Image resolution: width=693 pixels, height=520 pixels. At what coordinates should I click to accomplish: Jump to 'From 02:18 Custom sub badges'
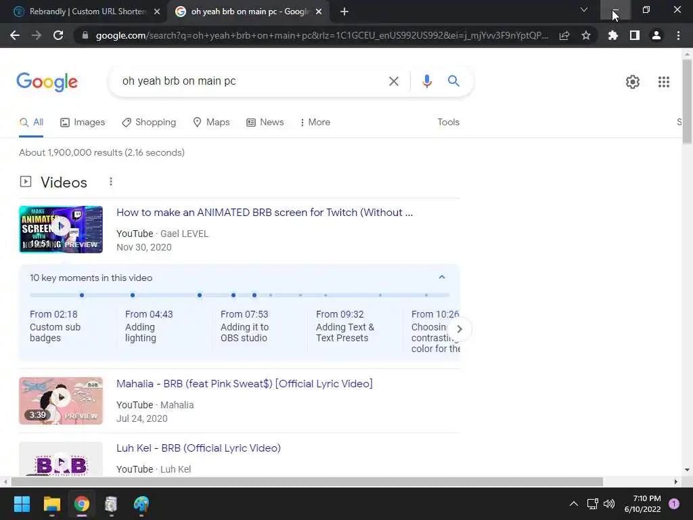55,326
